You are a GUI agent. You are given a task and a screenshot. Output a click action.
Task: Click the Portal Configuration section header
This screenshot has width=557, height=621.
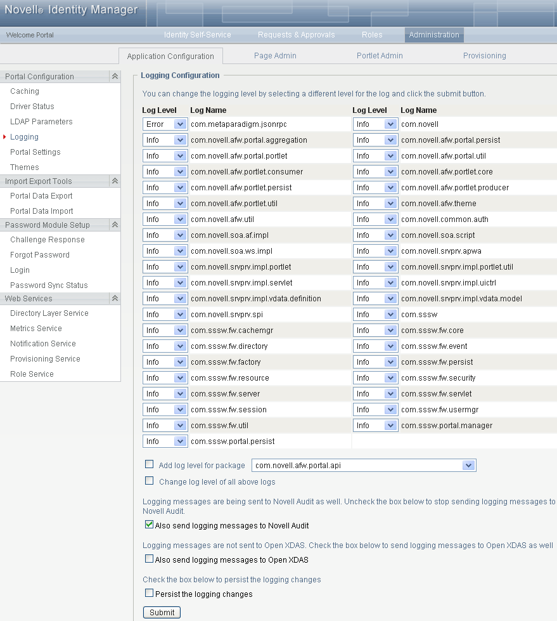click(x=39, y=77)
